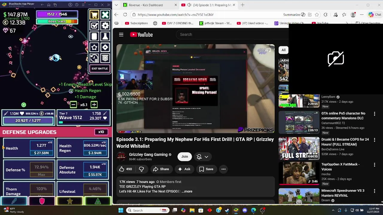Click Share button under video

coord(161,169)
